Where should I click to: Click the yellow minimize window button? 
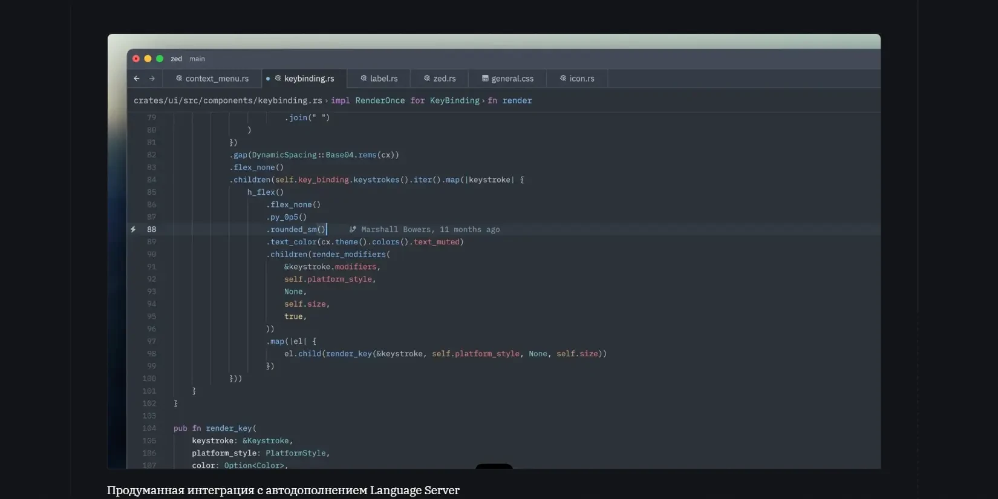tap(148, 59)
